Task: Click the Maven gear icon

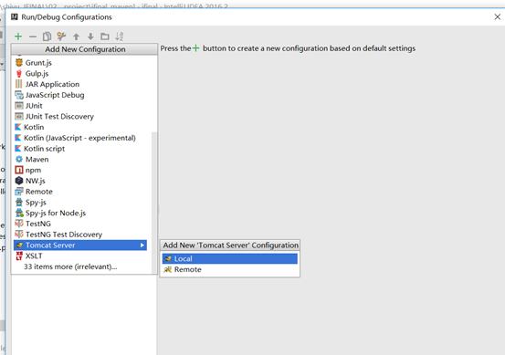Action: 19,160
